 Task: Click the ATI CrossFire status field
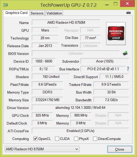click(80, 131)
